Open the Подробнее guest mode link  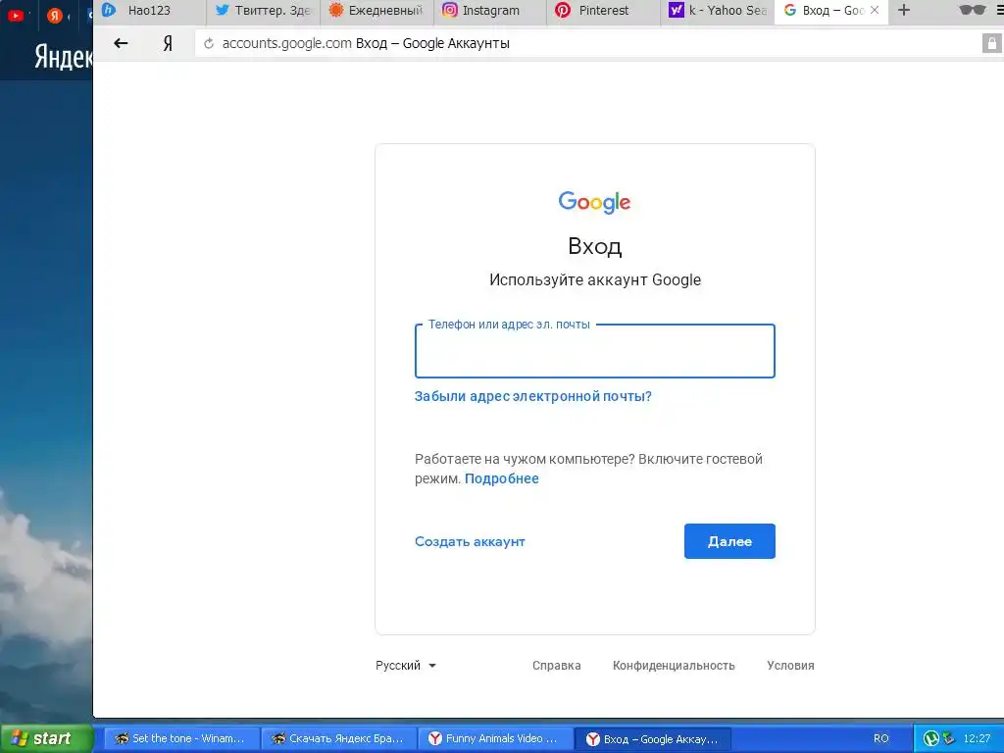[x=501, y=478]
